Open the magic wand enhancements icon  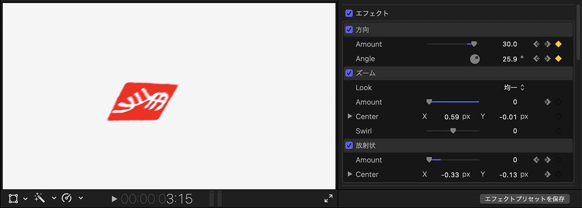point(40,198)
